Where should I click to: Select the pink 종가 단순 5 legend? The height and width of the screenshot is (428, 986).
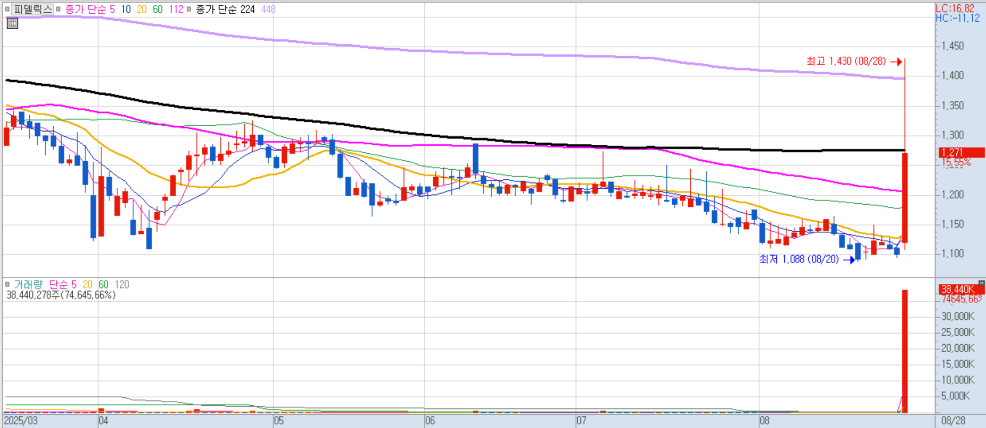point(90,9)
